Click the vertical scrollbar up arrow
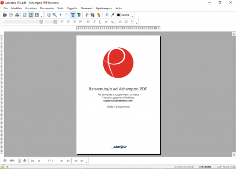The image size is (236, 169). 234,34
